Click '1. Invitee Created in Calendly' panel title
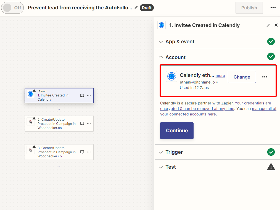Screen dimensions: 280x210 (204, 25)
